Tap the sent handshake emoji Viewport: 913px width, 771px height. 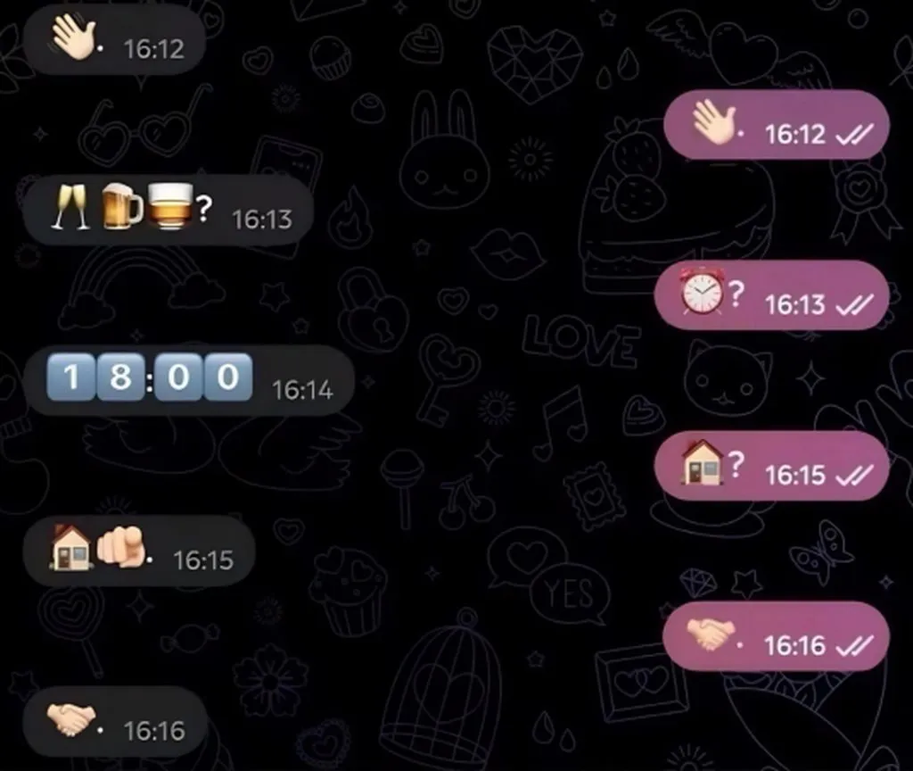[x=711, y=634]
